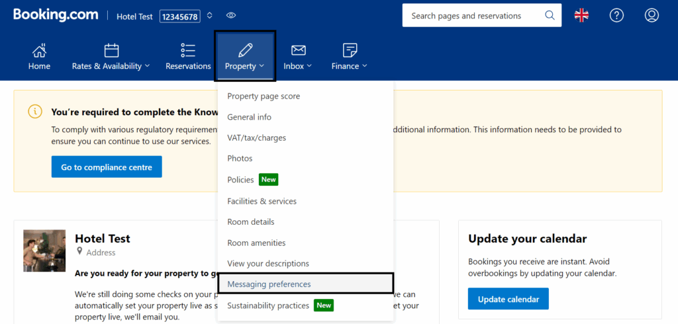The height and width of the screenshot is (324, 678).
Task: Expand the property switcher arrows next to 12345678
Action: tap(210, 16)
